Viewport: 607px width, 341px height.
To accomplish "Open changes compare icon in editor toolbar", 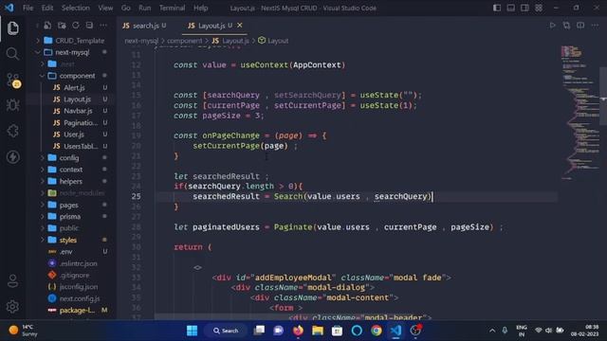I will [x=566, y=26].
